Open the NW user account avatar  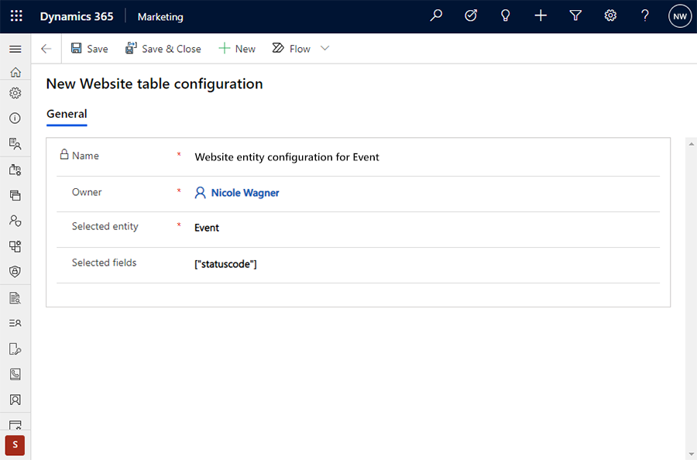point(680,16)
